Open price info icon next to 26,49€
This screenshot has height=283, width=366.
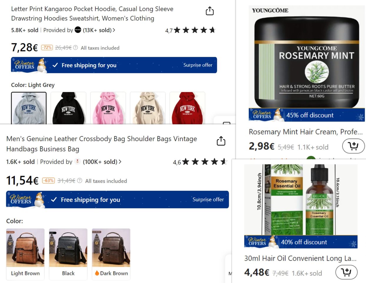pyautogui.click(x=75, y=47)
